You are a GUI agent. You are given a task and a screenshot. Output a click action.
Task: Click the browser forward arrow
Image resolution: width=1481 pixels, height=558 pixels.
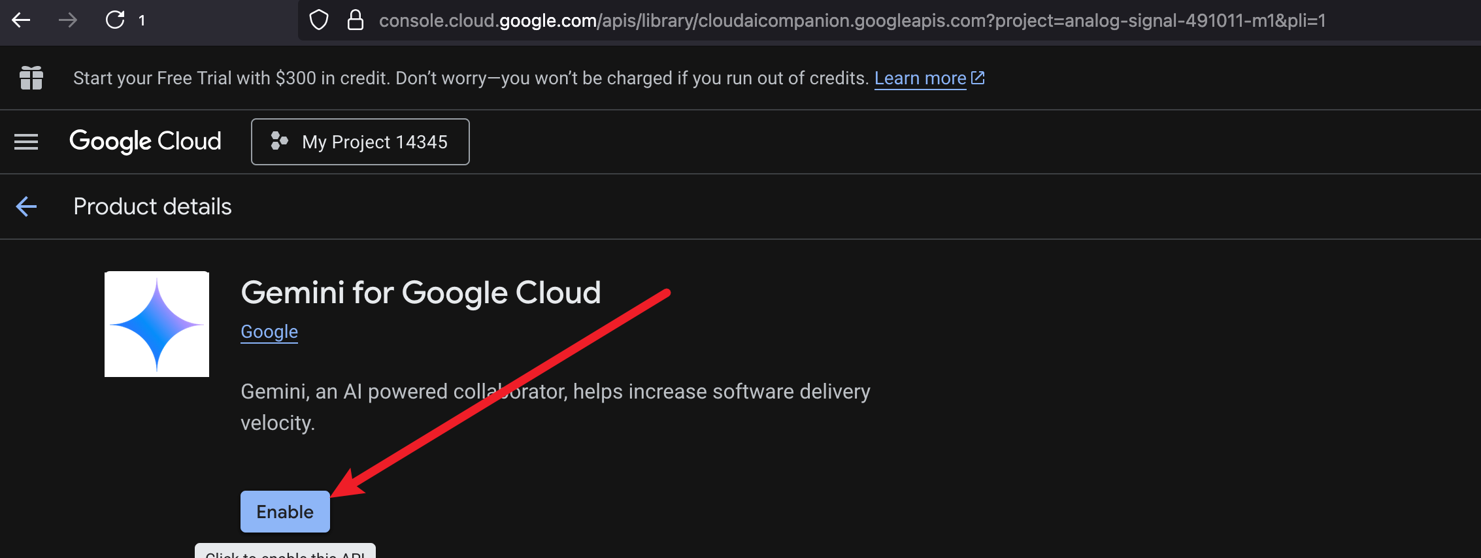click(x=68, y=20)
